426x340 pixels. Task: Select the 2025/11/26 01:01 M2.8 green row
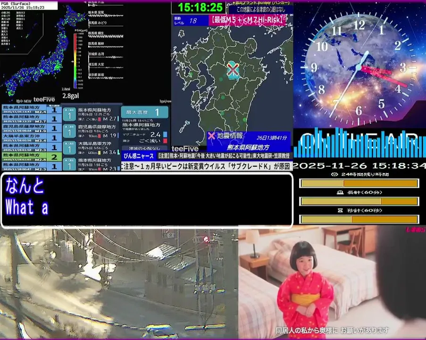pos(32,157)
